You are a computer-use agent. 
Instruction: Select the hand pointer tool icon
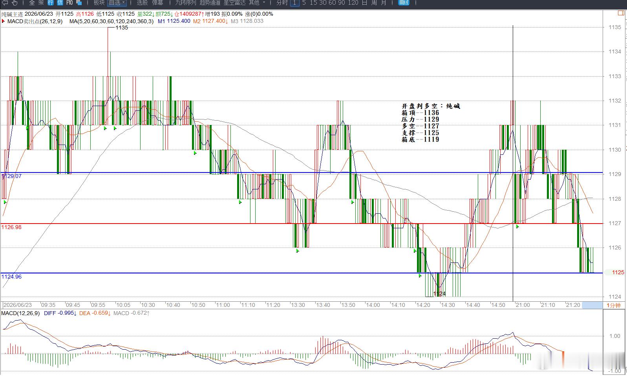click(15, 3)
